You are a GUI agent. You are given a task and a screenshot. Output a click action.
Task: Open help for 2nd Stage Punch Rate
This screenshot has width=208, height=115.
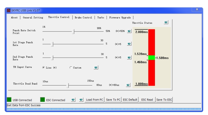pos(129,57)
